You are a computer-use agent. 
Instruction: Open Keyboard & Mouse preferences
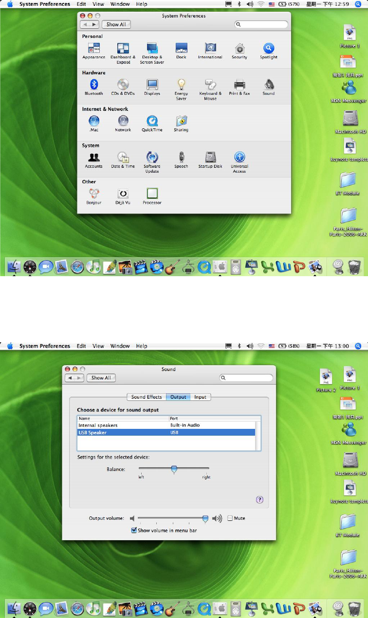(210, 89)
